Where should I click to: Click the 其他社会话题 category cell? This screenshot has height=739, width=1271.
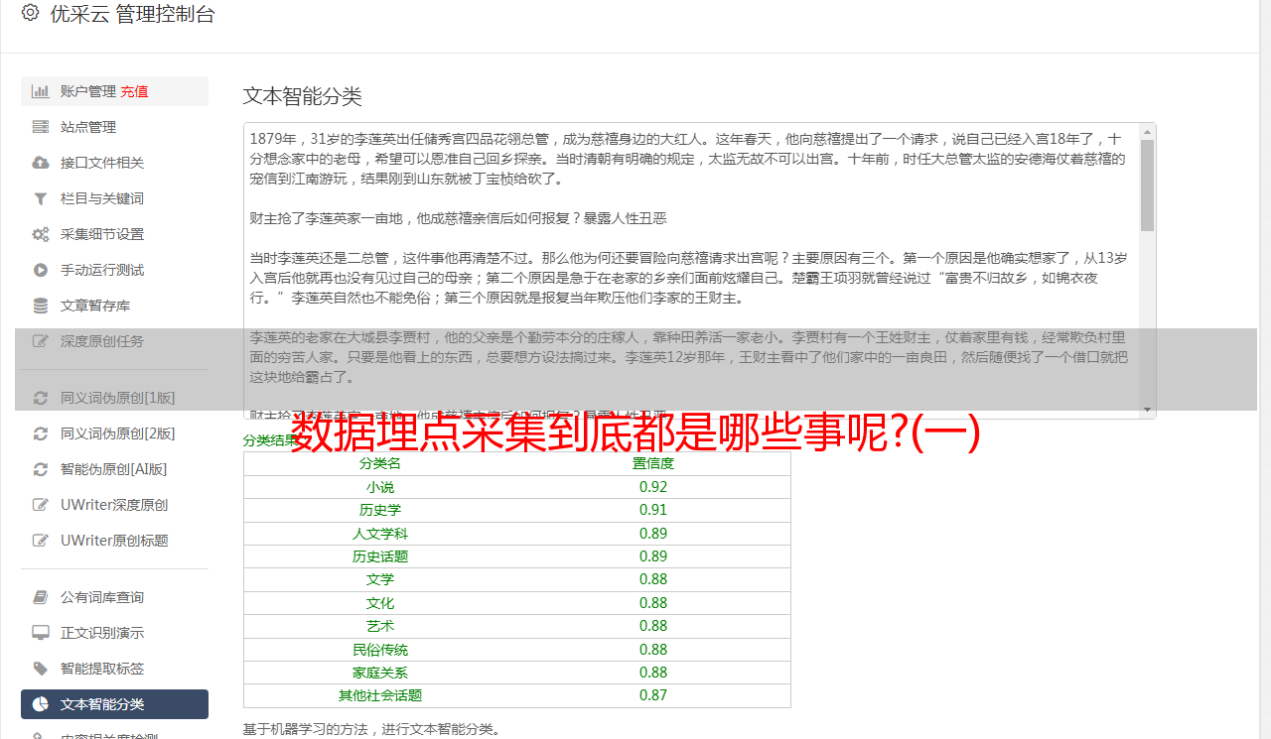pos(380,695)
